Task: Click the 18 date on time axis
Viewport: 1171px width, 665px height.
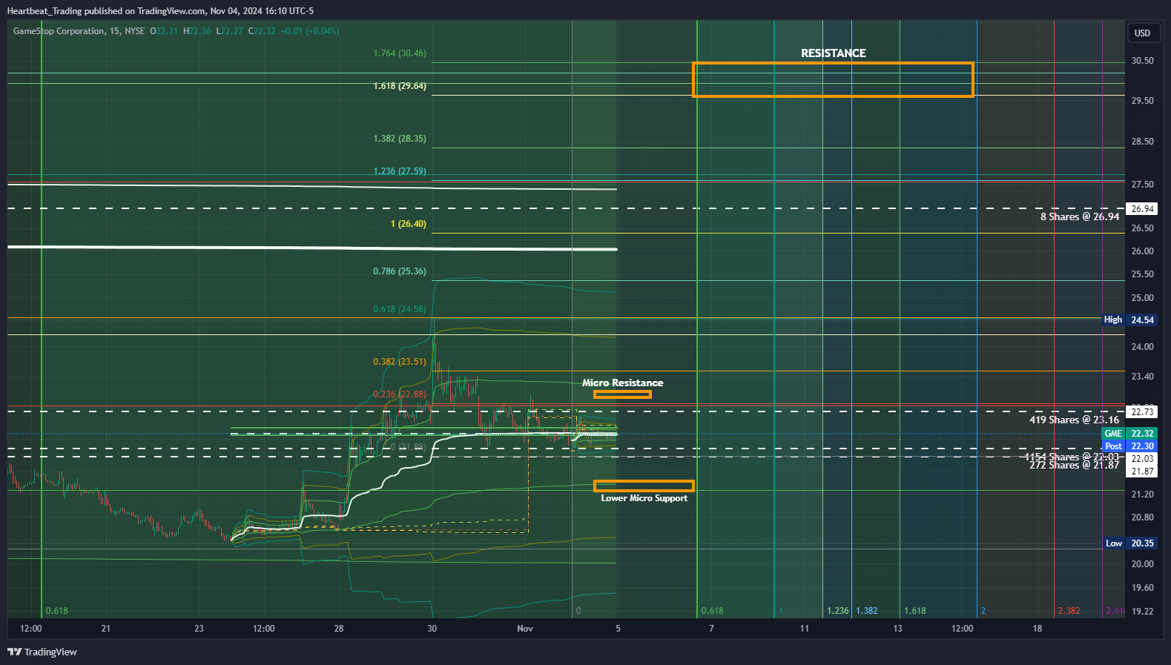Action: point(1038,629)
